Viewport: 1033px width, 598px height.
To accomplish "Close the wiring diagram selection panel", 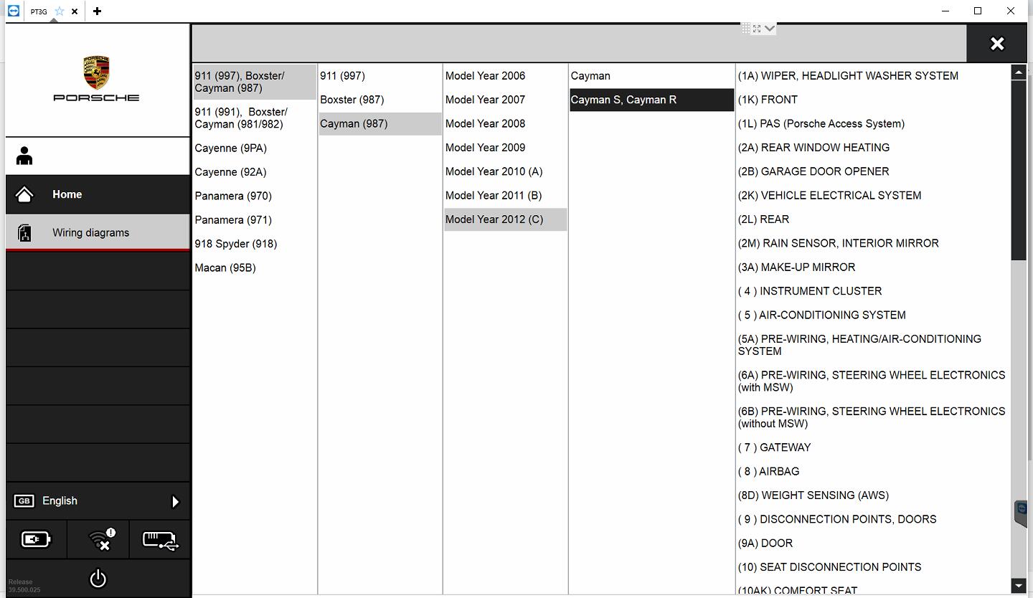I will click(997, 44).
